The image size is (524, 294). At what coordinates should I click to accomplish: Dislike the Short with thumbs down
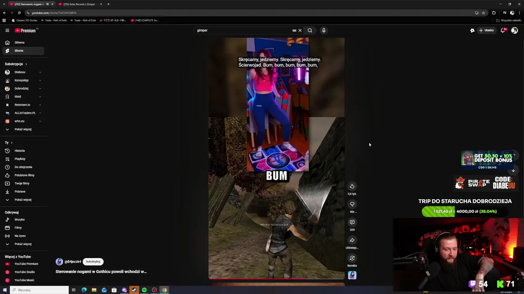coord(352,204)
